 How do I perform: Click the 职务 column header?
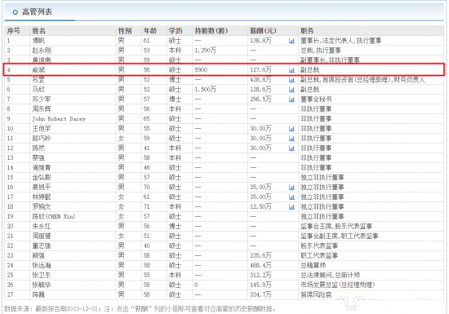(307, 31)
